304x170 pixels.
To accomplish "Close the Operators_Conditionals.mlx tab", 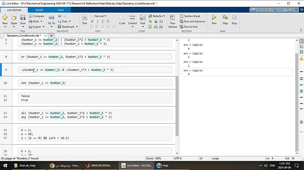I will 45,36.
